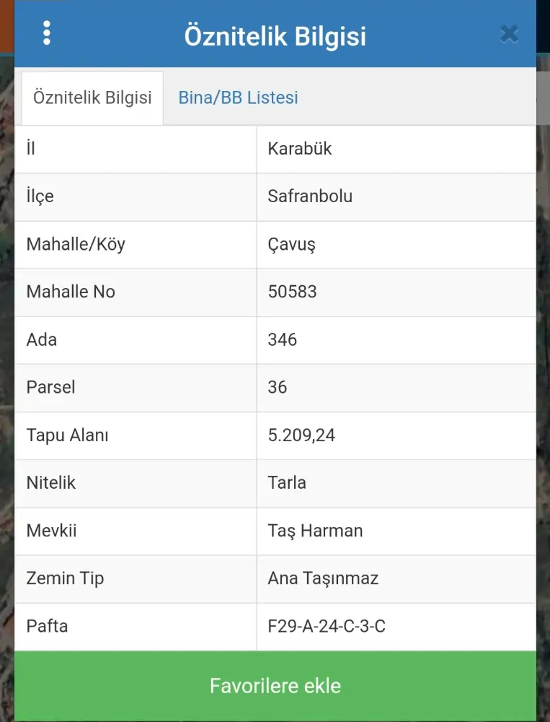Click the Safranbolu district value
Screen dimensions: 550x722
310,196
